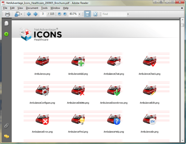Click the AmbulanceEdit.png label text
The image size is (186, 144).
150,103
